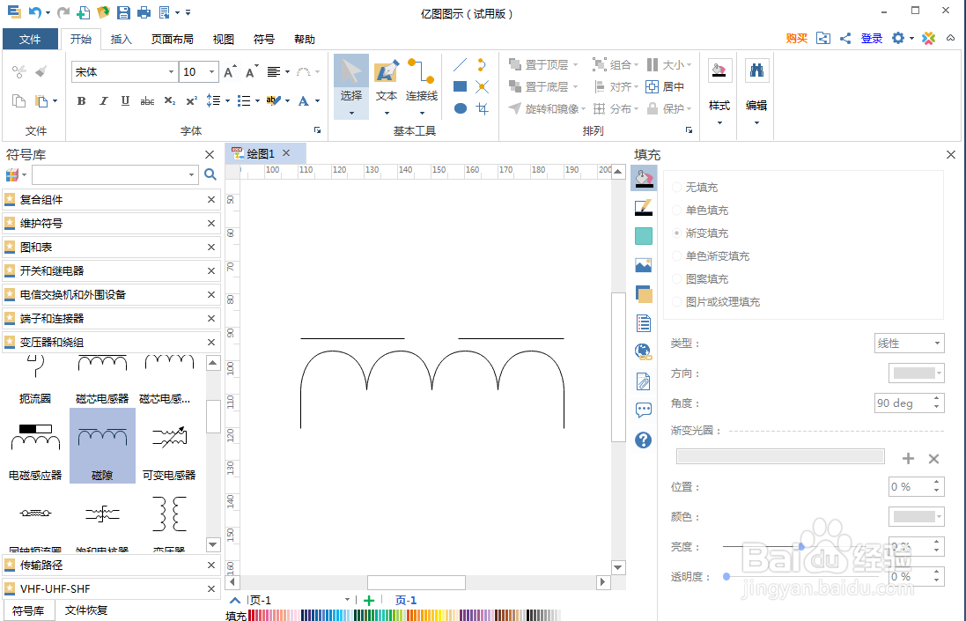Toggle strikethrough text icon
Viewport: 966px width, 621px height.
point(147,101)
